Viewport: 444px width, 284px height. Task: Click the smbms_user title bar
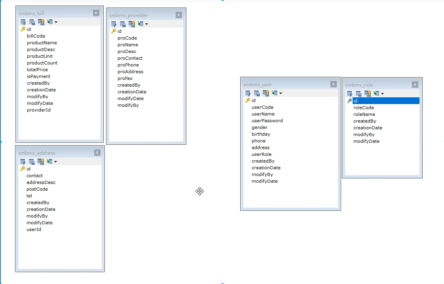[x=290, y=84]
